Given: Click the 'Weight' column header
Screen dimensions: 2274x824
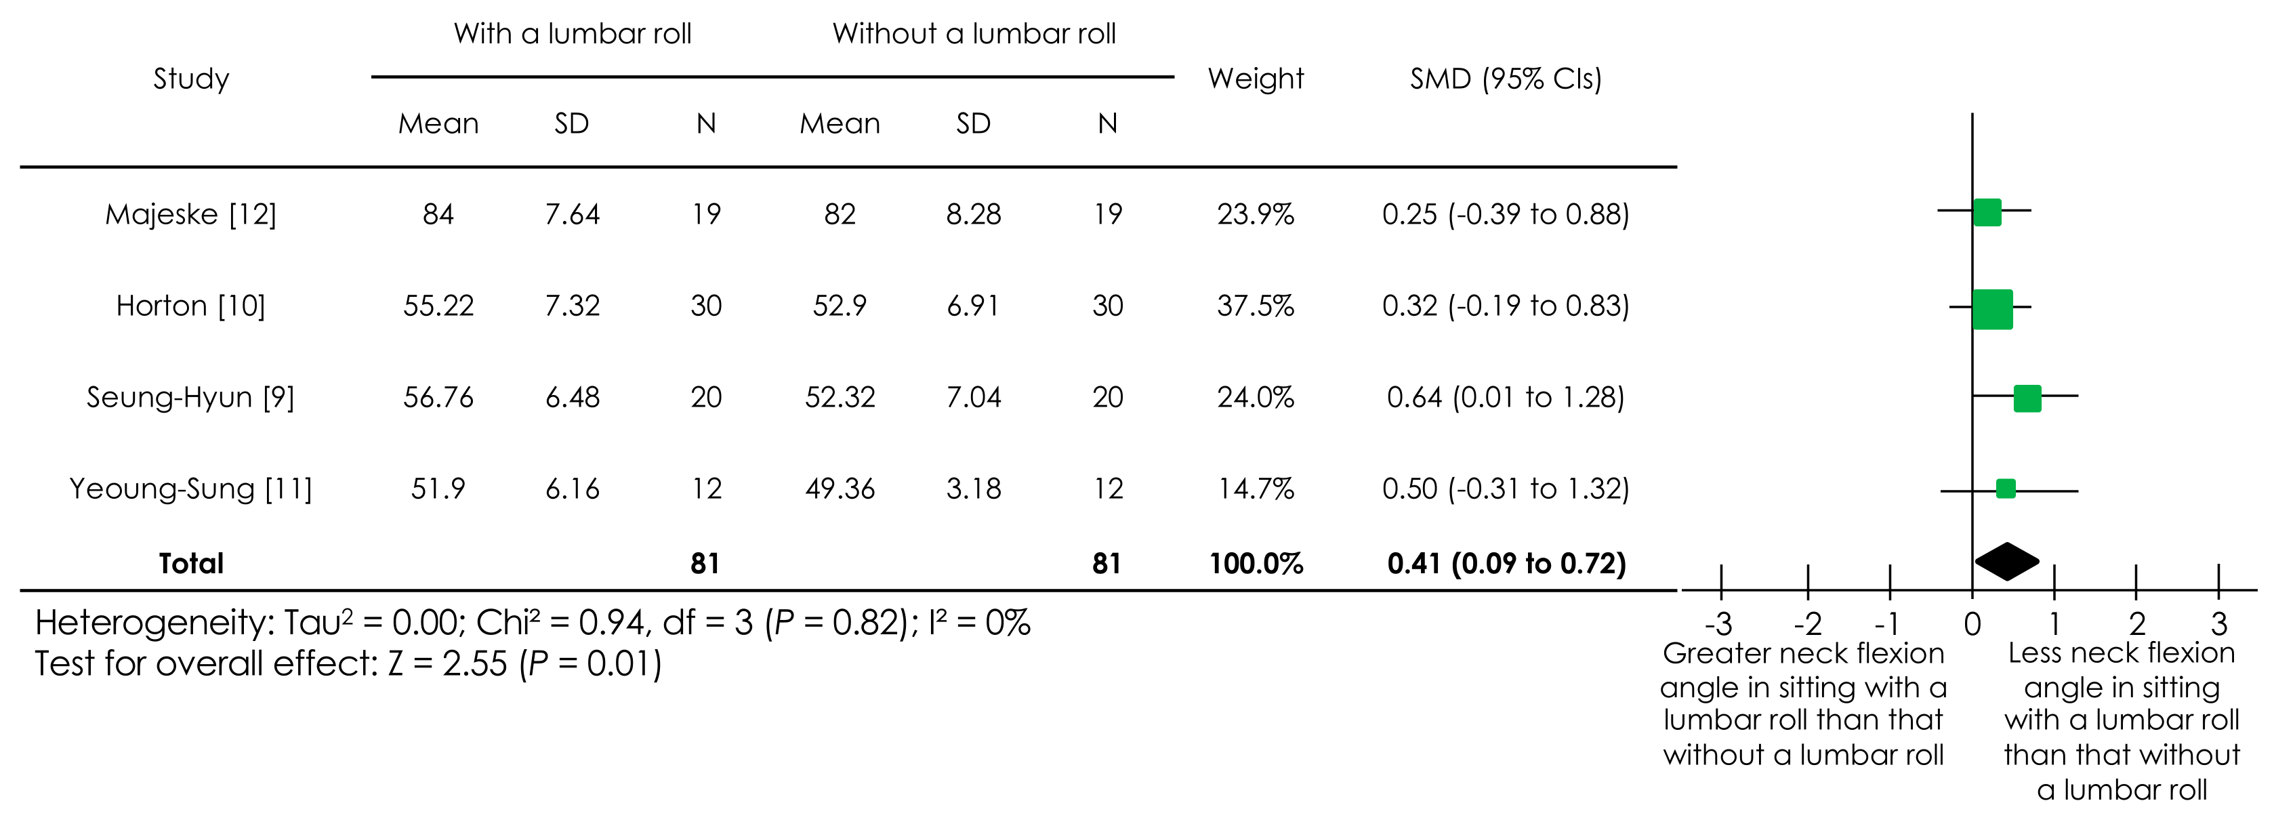Looking at the screenshot, I should 1256,79.
